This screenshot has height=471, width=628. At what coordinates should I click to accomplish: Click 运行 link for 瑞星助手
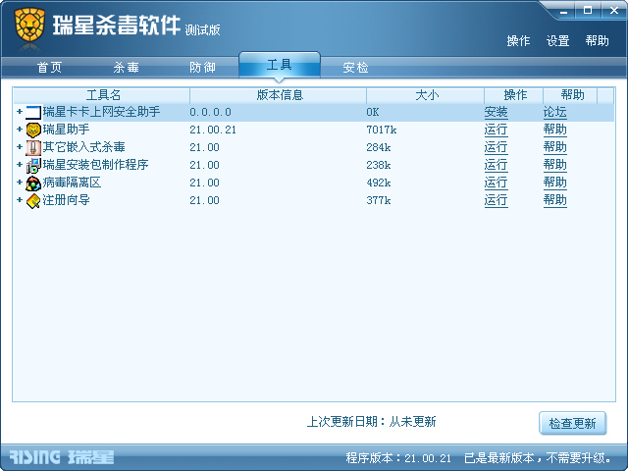tap(496, 130)
